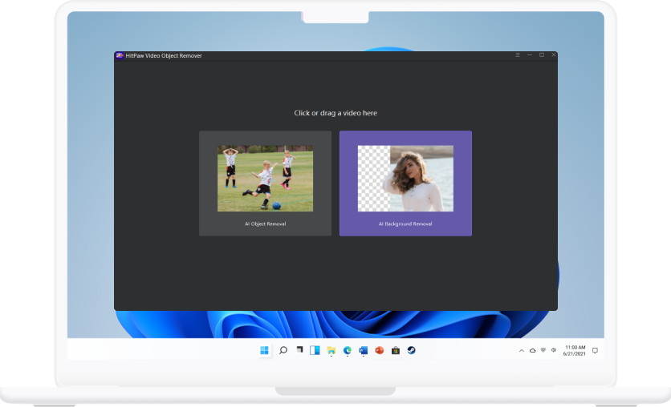Open the hamburger menu in title bar
The width and height of the screenshot is (671, 407).
(x=518, y=55)
